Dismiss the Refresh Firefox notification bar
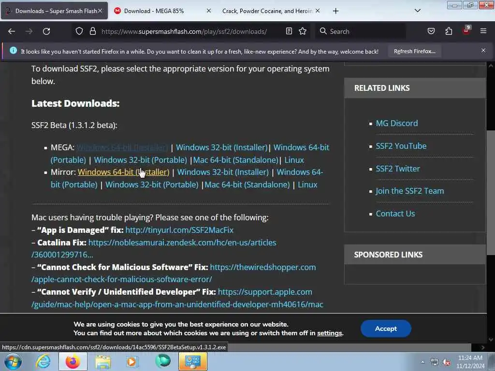The height and width of the screenshot is (371, 495). (483, 50)
